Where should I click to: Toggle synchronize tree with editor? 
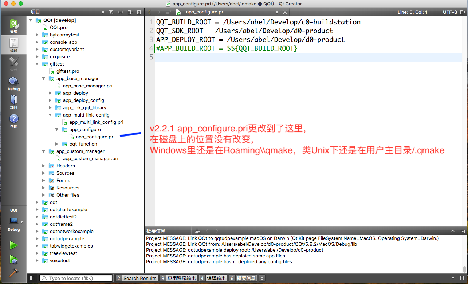[121, 12]
